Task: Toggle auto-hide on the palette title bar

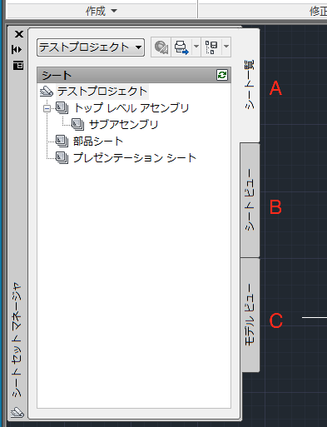Action: coord(17,50)
